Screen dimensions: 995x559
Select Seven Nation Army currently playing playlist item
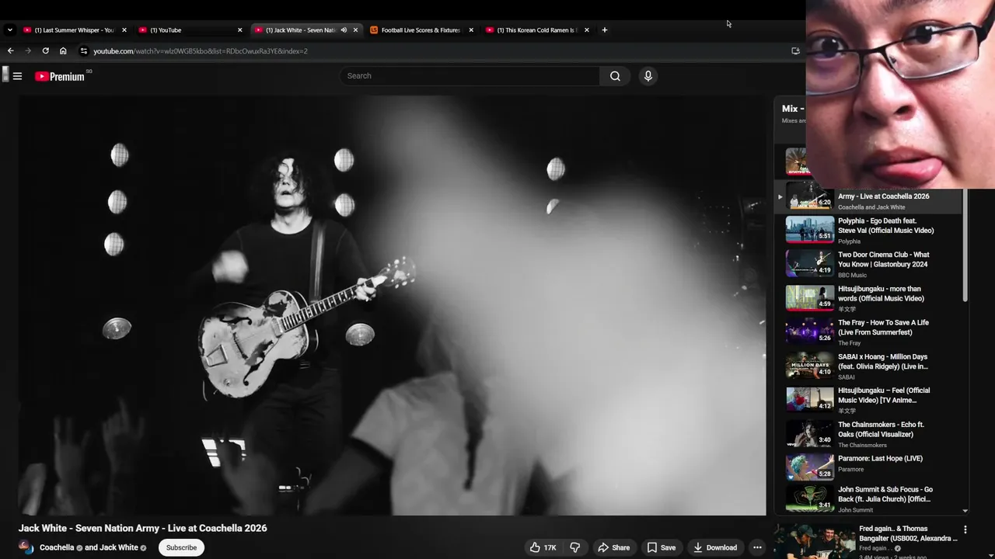click(869, 196)
